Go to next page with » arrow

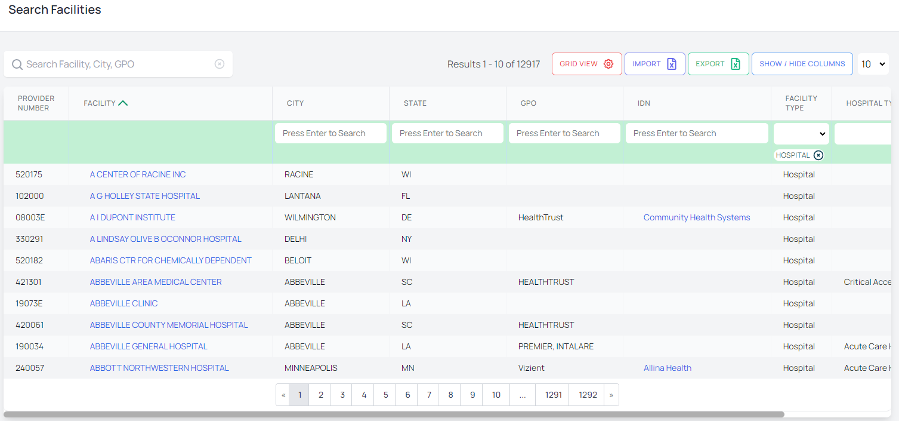click(611, 395)
